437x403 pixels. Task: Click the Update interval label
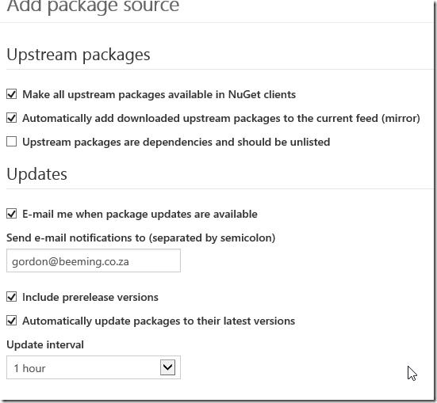[45, 345]
